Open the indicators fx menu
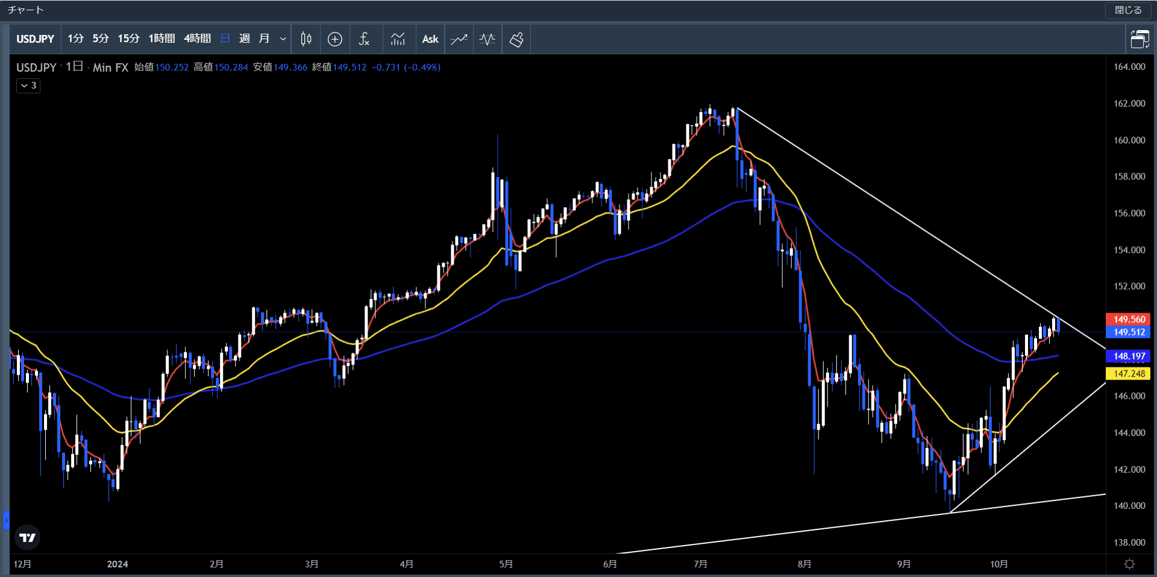Viewport: 1157px width, 577px height. coord(364,39)
